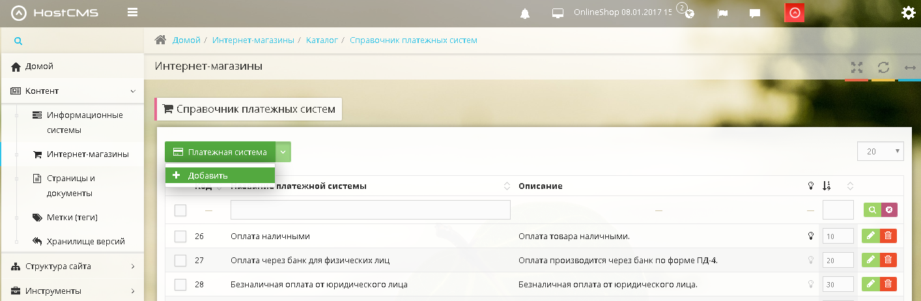The image size is (921, 301).
Task: Open the rows-per-page dropdown showing 20
Action: (x=880, y=151)
